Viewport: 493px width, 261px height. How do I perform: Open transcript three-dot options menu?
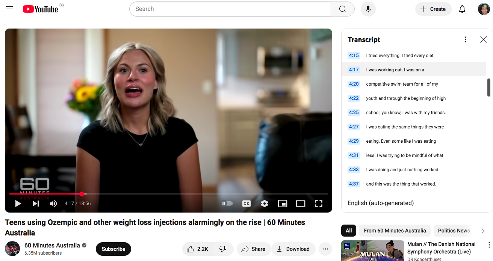click(466, 39)
